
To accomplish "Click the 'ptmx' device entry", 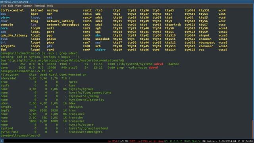I will click(x=50, y=43).
